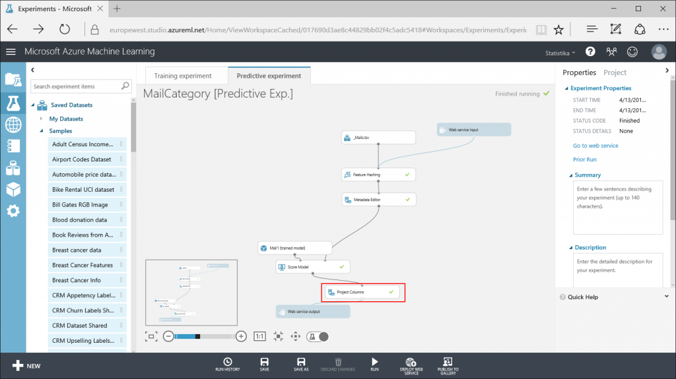The image size is (676, 379).
Task: Click the search magnifier icon
Action: coord(125,86)
